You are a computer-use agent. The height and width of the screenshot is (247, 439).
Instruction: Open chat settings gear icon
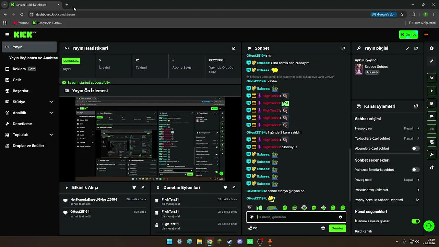click(x=323, y=228)
